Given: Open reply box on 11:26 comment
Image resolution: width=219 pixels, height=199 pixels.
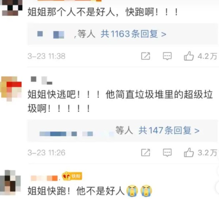Looking at the screenshot, I should coord(167,153).
